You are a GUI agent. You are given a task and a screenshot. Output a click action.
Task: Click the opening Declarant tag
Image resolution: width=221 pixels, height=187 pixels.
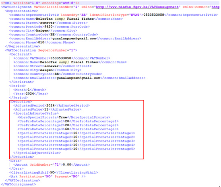pos(21,54)
